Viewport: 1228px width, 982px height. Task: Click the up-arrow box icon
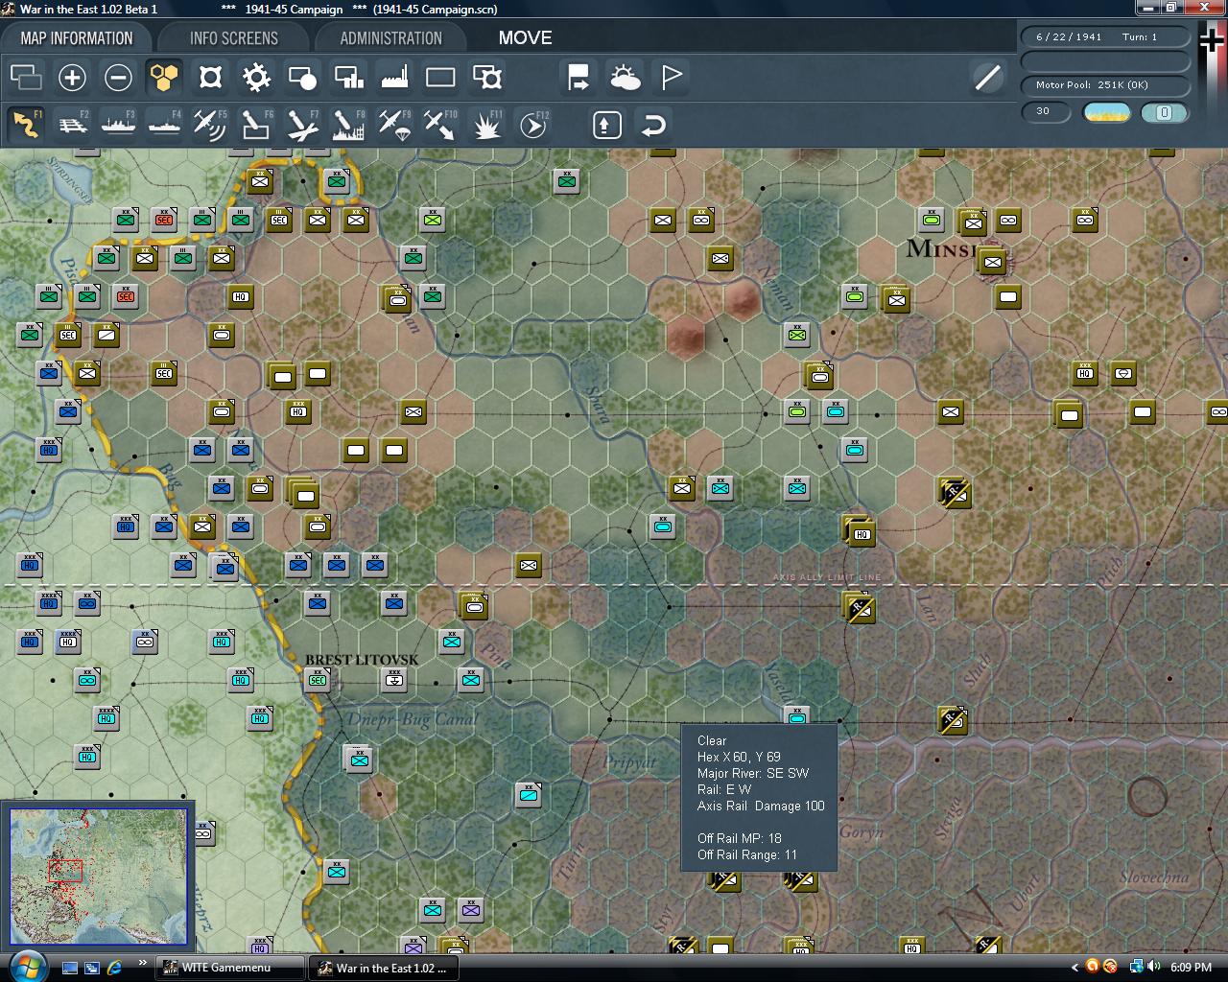tap(607, 125)
